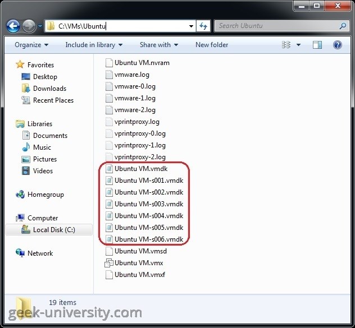This screenshot has width=355, height=328.
Task: Click the Desktop icon in Favorites
Action: pyautogui.click(x=26, y=77)
